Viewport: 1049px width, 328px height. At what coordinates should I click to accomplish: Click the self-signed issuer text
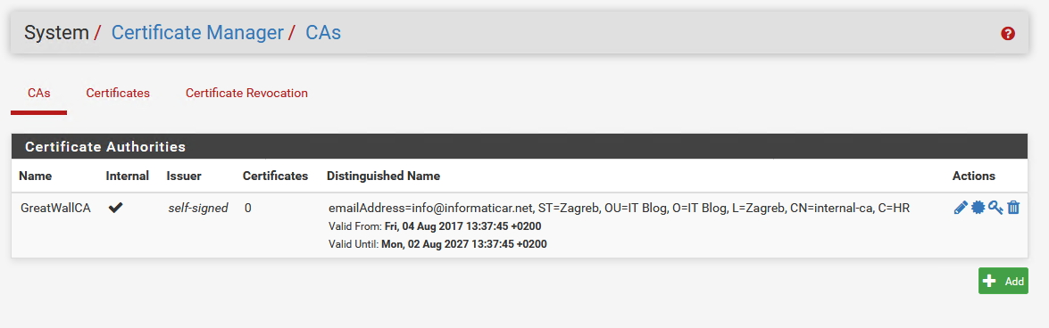click(x=198, y=208)
